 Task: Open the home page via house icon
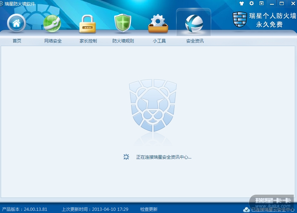point(17,23)
